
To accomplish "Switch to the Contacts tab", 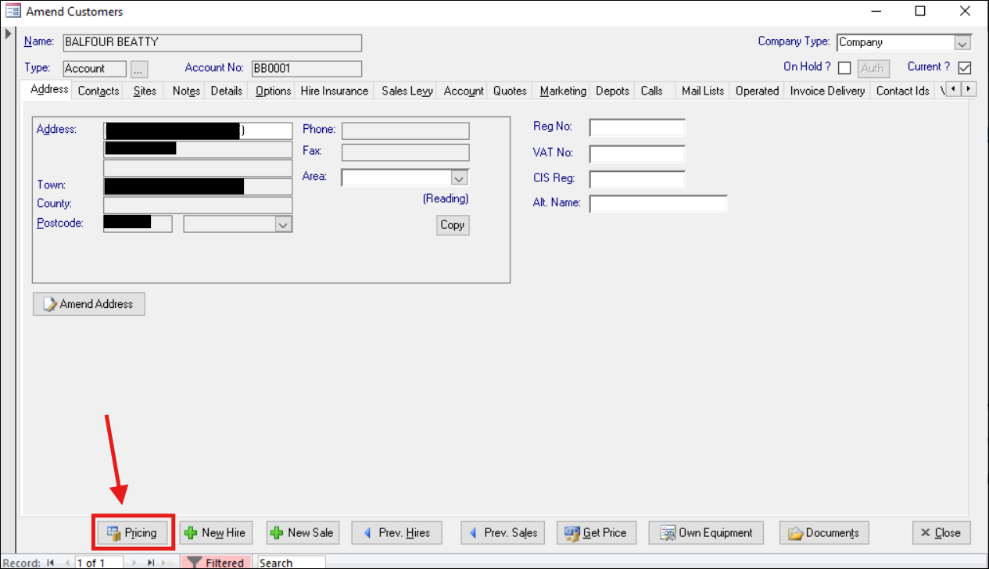I will pyautogui.click(x=98, y=91).
